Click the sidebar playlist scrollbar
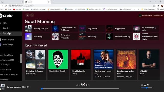Screen dimensions: 164x92 coord(21,58)
